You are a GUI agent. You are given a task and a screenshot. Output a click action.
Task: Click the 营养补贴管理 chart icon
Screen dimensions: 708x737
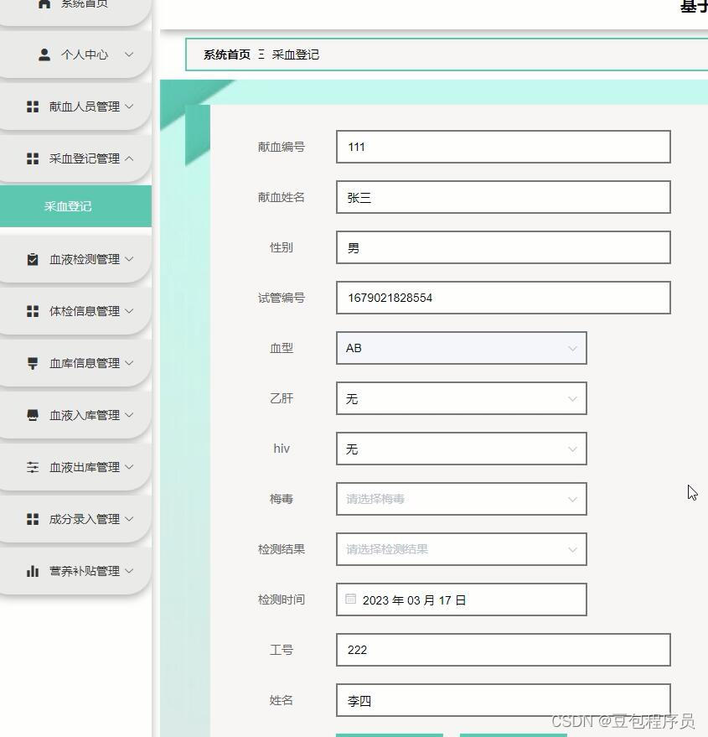(x=33, y=570)
